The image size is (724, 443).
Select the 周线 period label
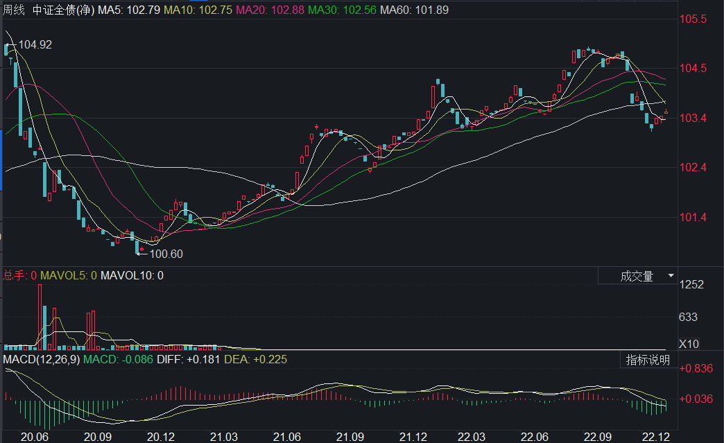pos(14,10)
